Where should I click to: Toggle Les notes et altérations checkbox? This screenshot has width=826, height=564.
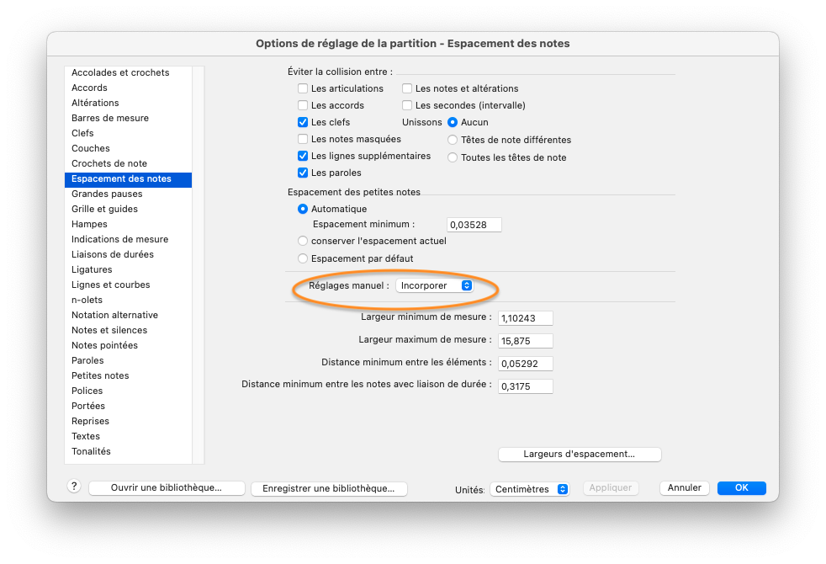click(x=407, y=88)
